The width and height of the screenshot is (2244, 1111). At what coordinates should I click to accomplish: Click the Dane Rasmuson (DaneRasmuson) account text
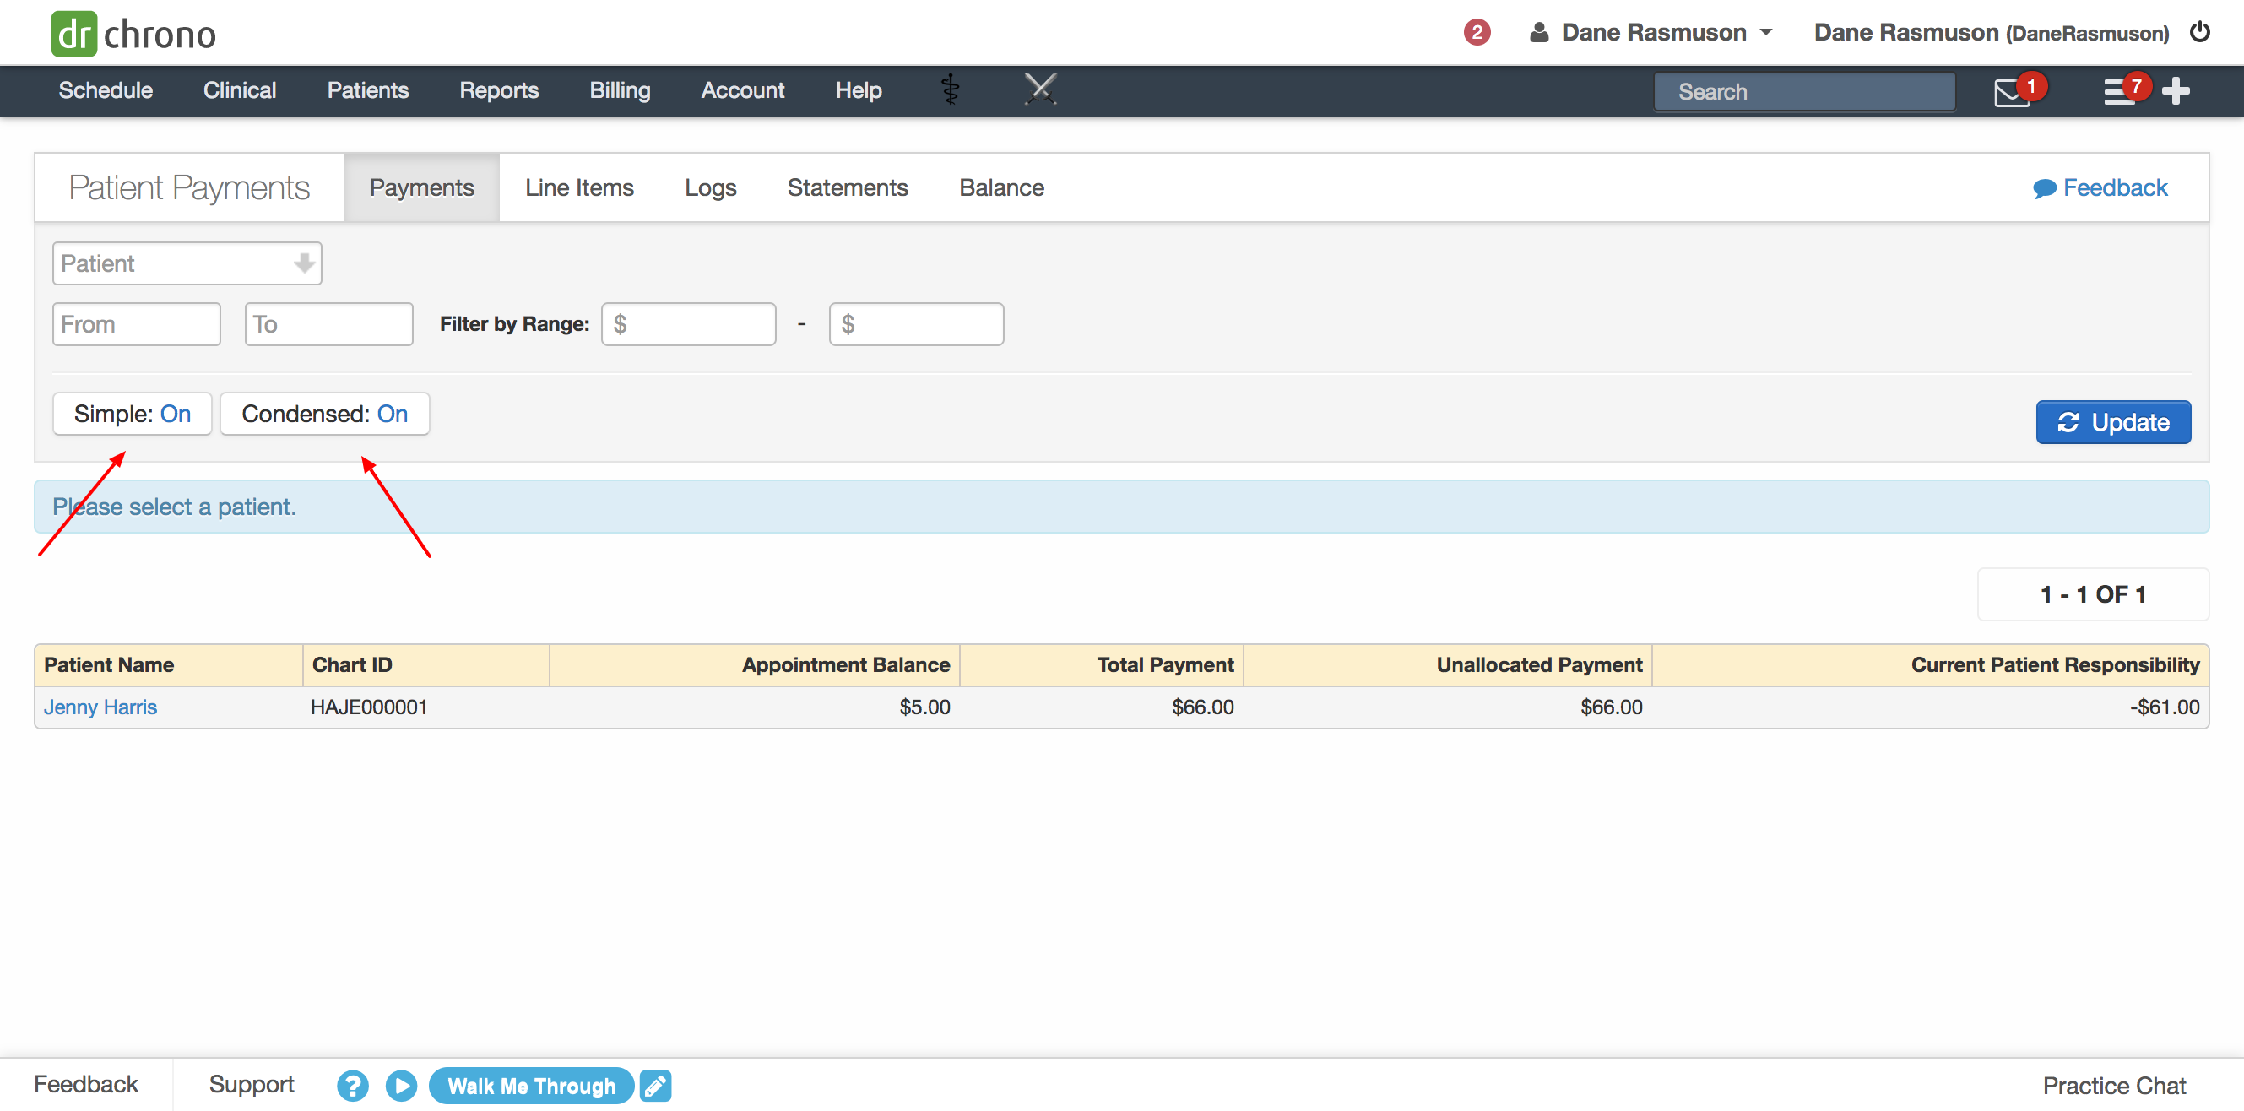[1992, 33]
